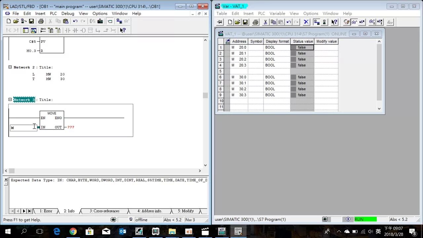Viewport: 423px width, 238px height.
Task: Click online partner connection icon in LAD toolbar
Action: [119, 21]
